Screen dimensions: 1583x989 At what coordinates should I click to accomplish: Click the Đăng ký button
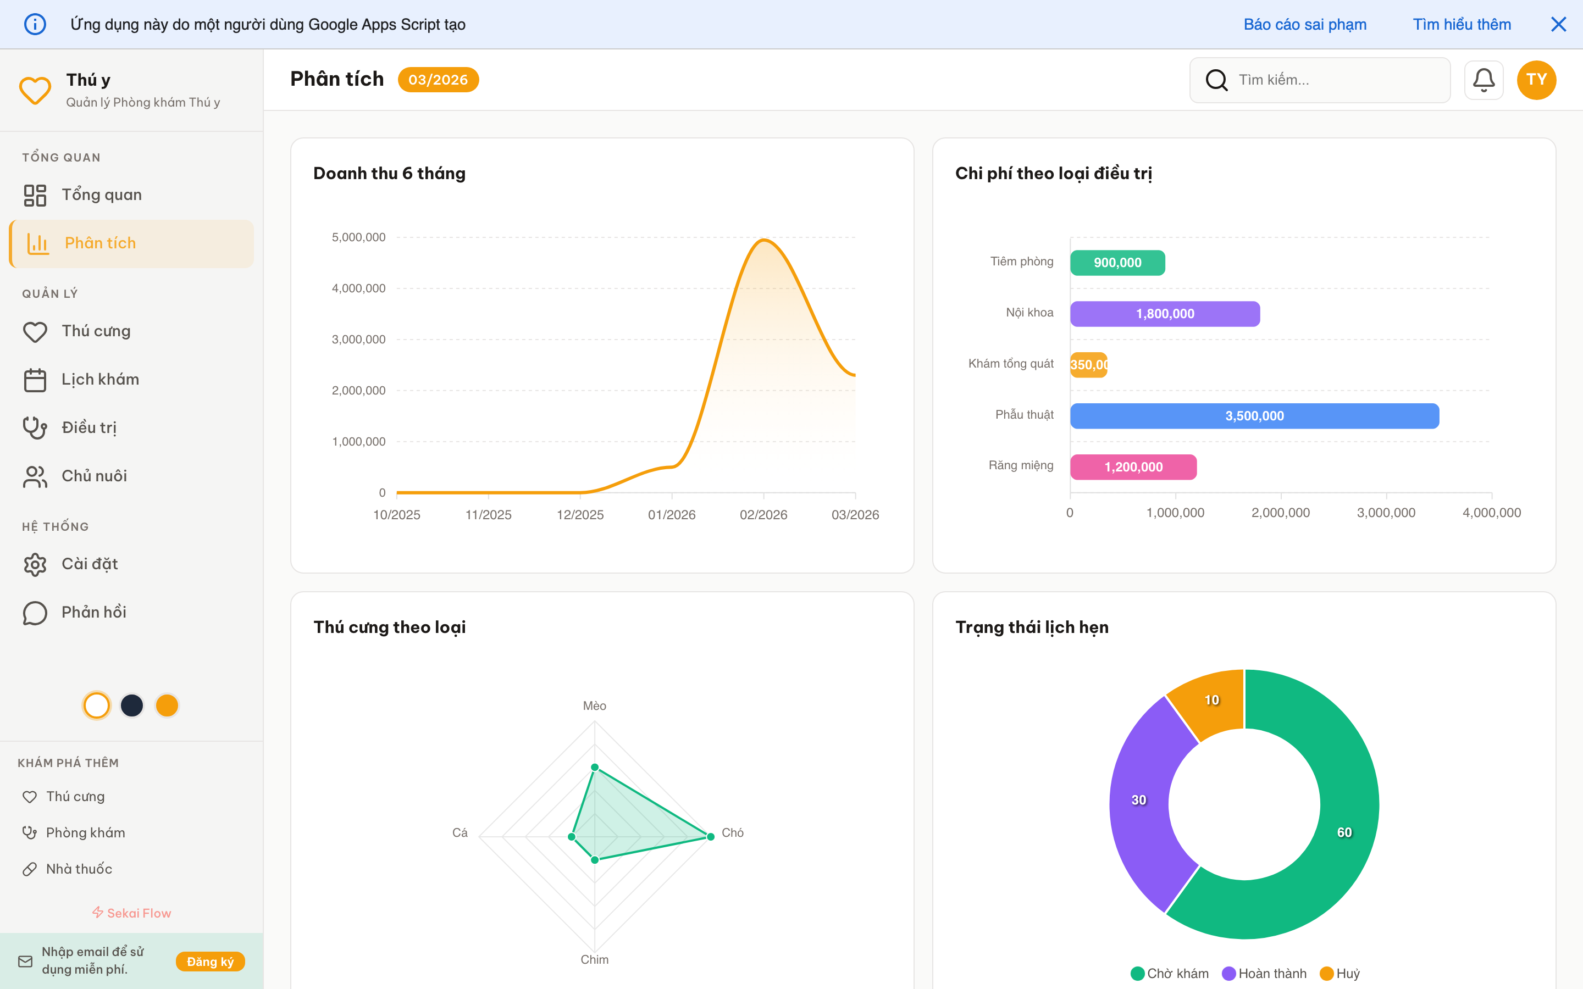coord(210,961)
